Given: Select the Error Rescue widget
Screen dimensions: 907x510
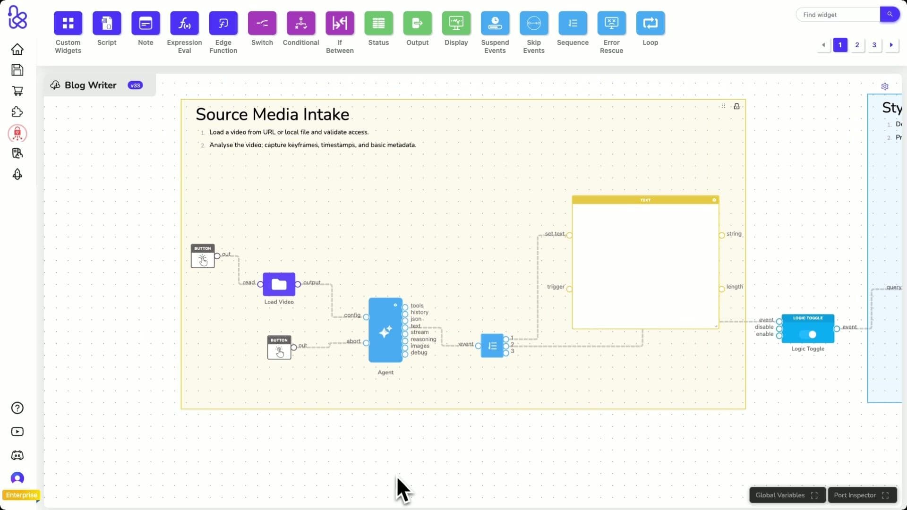Looking at the screenshot, I should (x=611, y=23).
